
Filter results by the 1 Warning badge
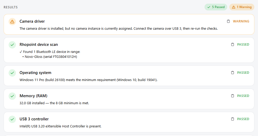242,7
